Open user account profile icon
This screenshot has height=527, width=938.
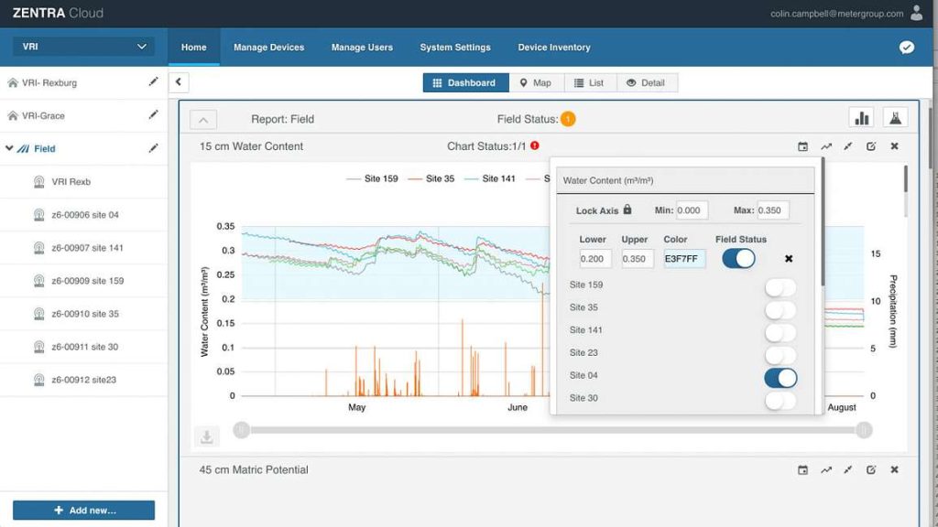tap(916, 13)
